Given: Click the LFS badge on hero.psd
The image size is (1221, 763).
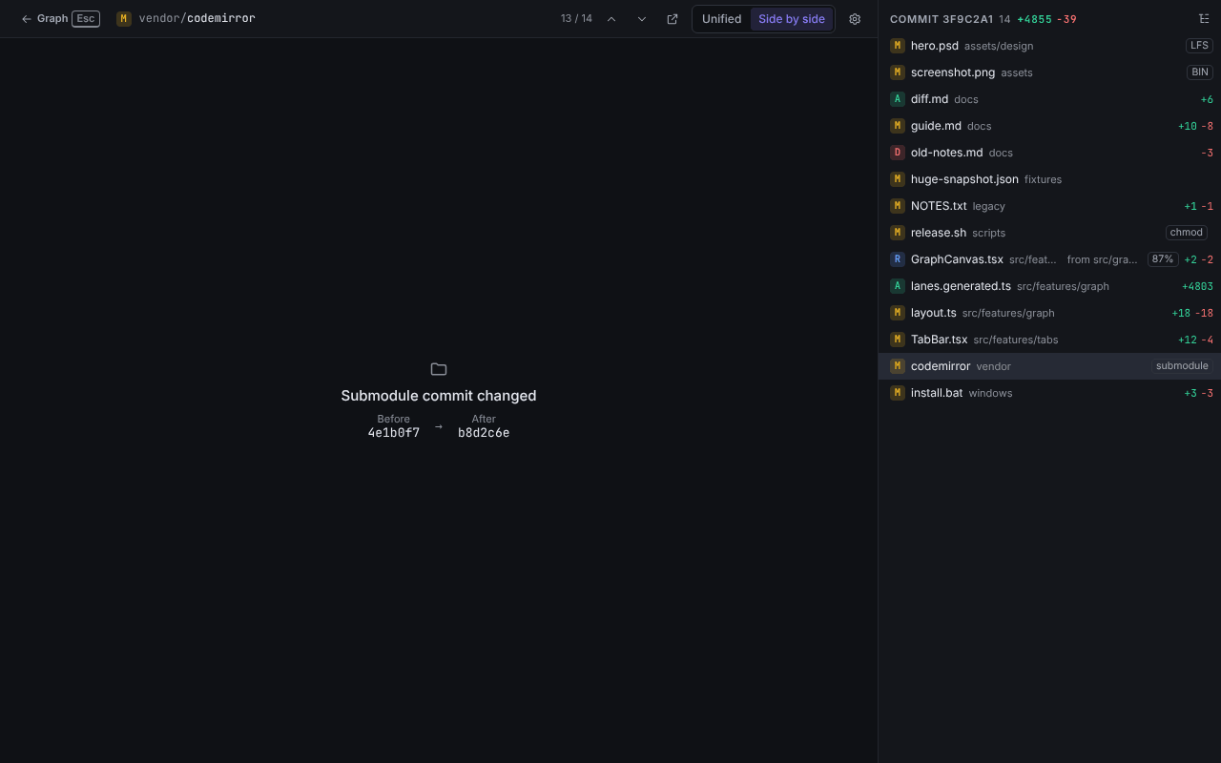Looking at the screenshot, I should tap(1199, 46).
